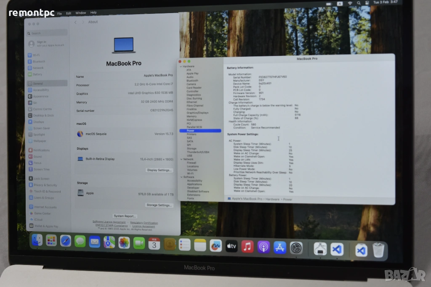
Task: Click the Display Settings button
Action: pyautogui.click(x=159, y=170)
